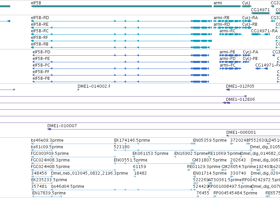This screenshot has width=280, height=198.
Task: Click the eIF5B-PD protein label
Action: pyautogui.click(x=41, y=52)
